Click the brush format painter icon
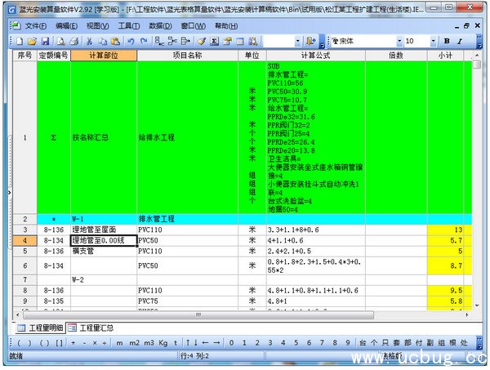 [201, 42]
